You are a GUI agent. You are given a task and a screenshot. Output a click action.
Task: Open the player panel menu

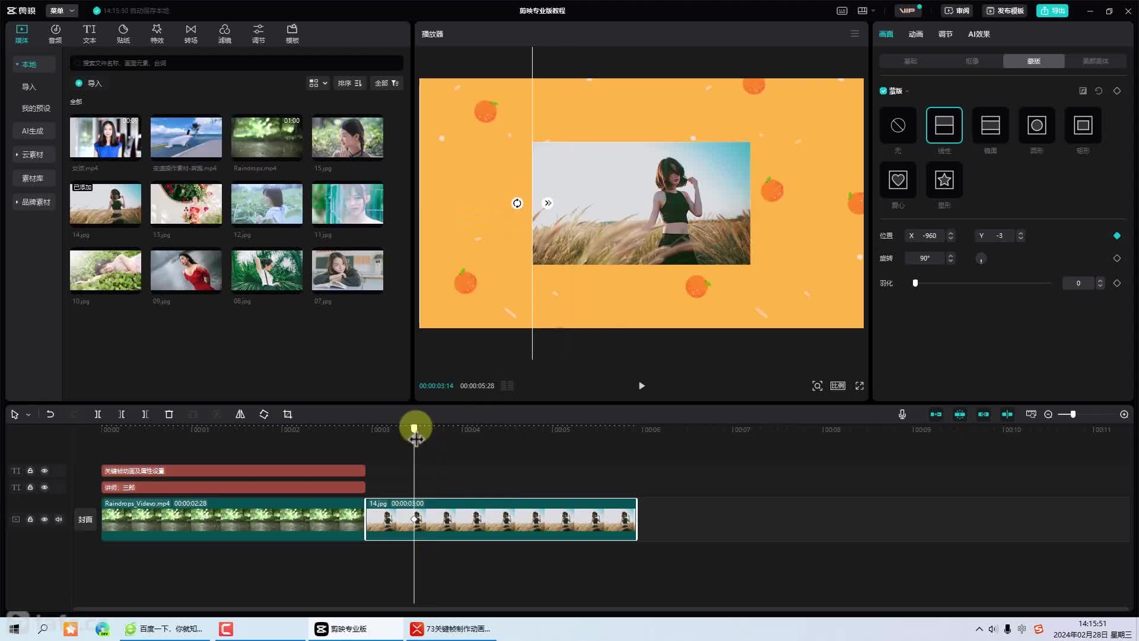pos(855,34)
